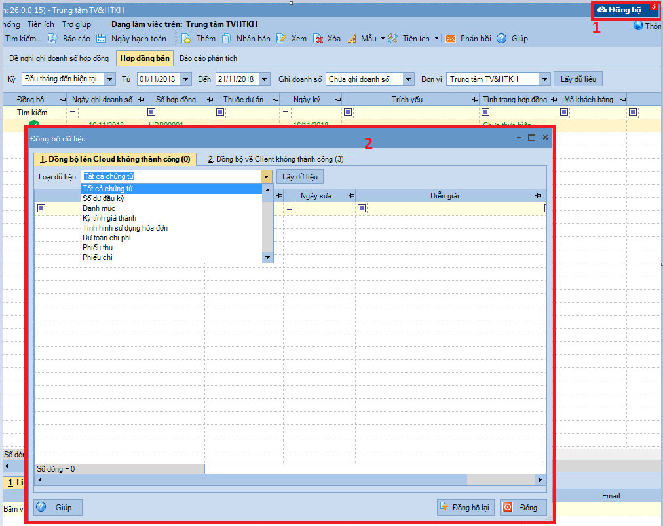Click the Mẫu template icon
Image resolution: width=663 pixels, height=526 pixels.
point(351,39)
